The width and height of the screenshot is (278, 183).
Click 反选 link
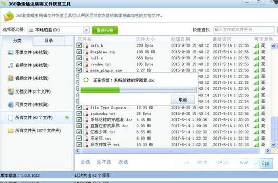[x=123, y=162]
